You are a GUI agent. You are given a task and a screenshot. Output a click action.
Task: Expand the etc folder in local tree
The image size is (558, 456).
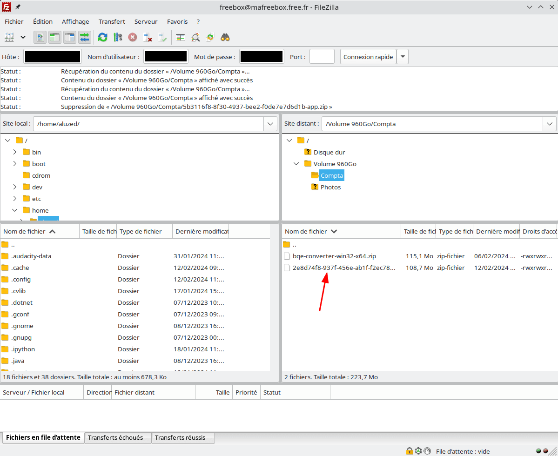tap(14, 199)
